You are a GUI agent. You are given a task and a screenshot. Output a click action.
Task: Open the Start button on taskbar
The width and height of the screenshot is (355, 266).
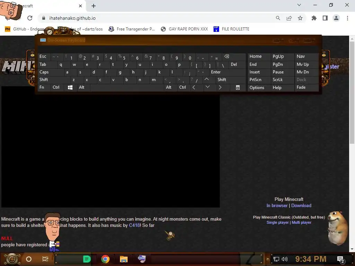(12, 259)
